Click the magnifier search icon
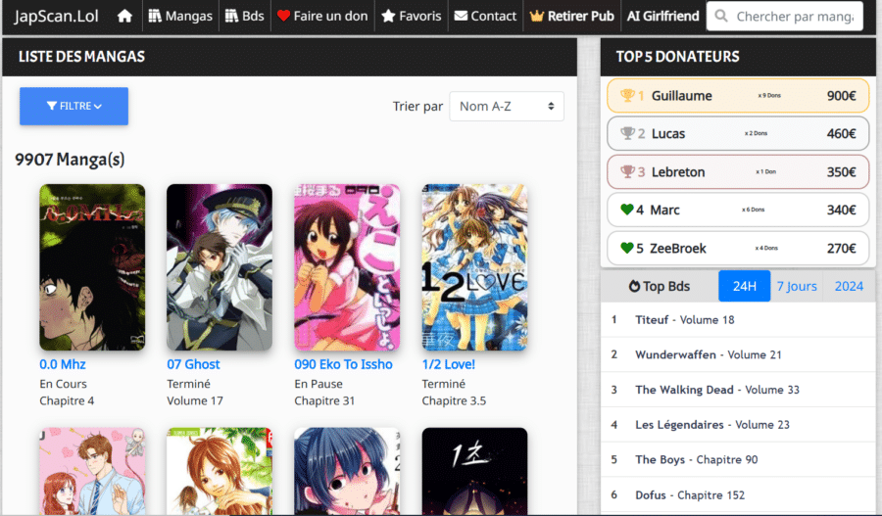 click(721, 17)
